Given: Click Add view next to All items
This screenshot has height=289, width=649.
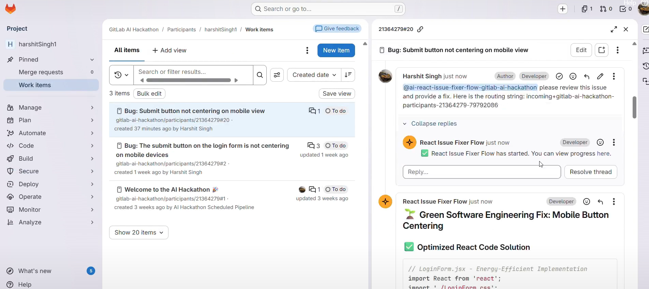Looking at the screenshot, I should point(169,50).
